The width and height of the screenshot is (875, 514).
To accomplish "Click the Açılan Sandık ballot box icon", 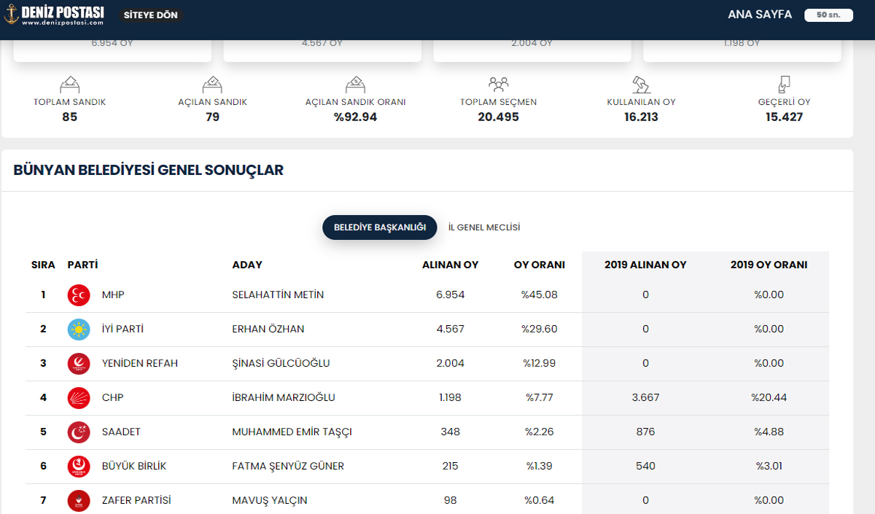I will (x=213, y=84).
